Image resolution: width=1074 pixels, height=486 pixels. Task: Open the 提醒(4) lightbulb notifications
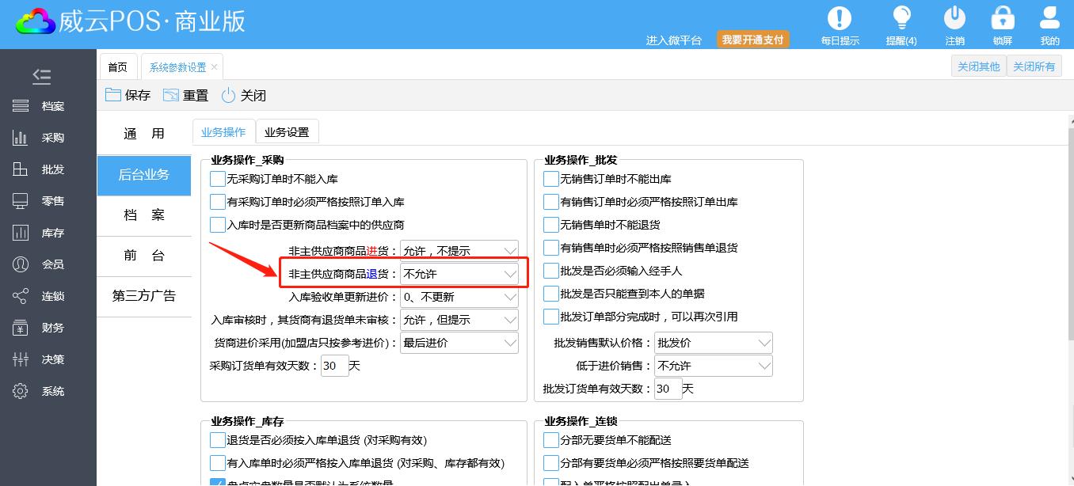(901, 19)
